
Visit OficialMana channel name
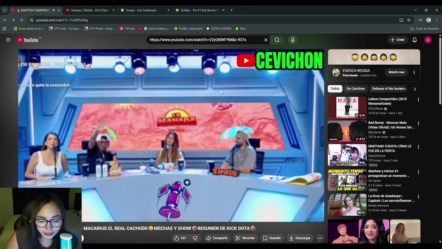tap(376, 109)
